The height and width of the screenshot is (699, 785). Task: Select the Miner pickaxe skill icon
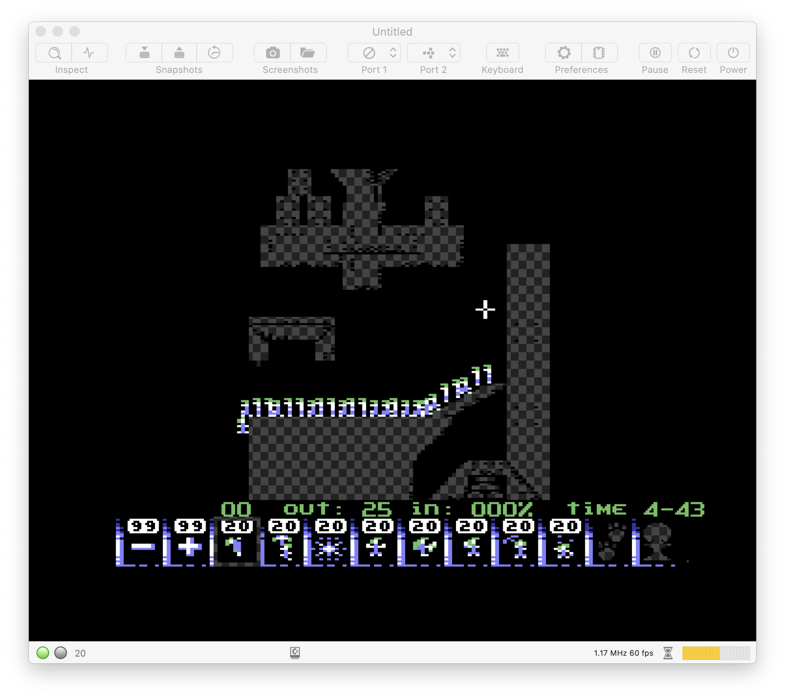[x=517, y=542]
